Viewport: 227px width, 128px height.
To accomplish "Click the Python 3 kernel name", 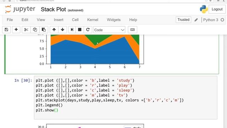I will pos(211,20).
